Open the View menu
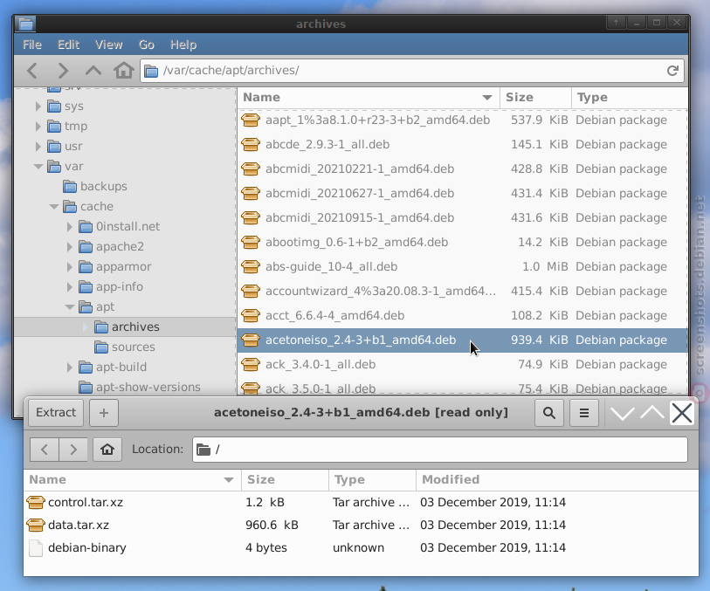Screen dimensions: 710x591 pos(108,45)
